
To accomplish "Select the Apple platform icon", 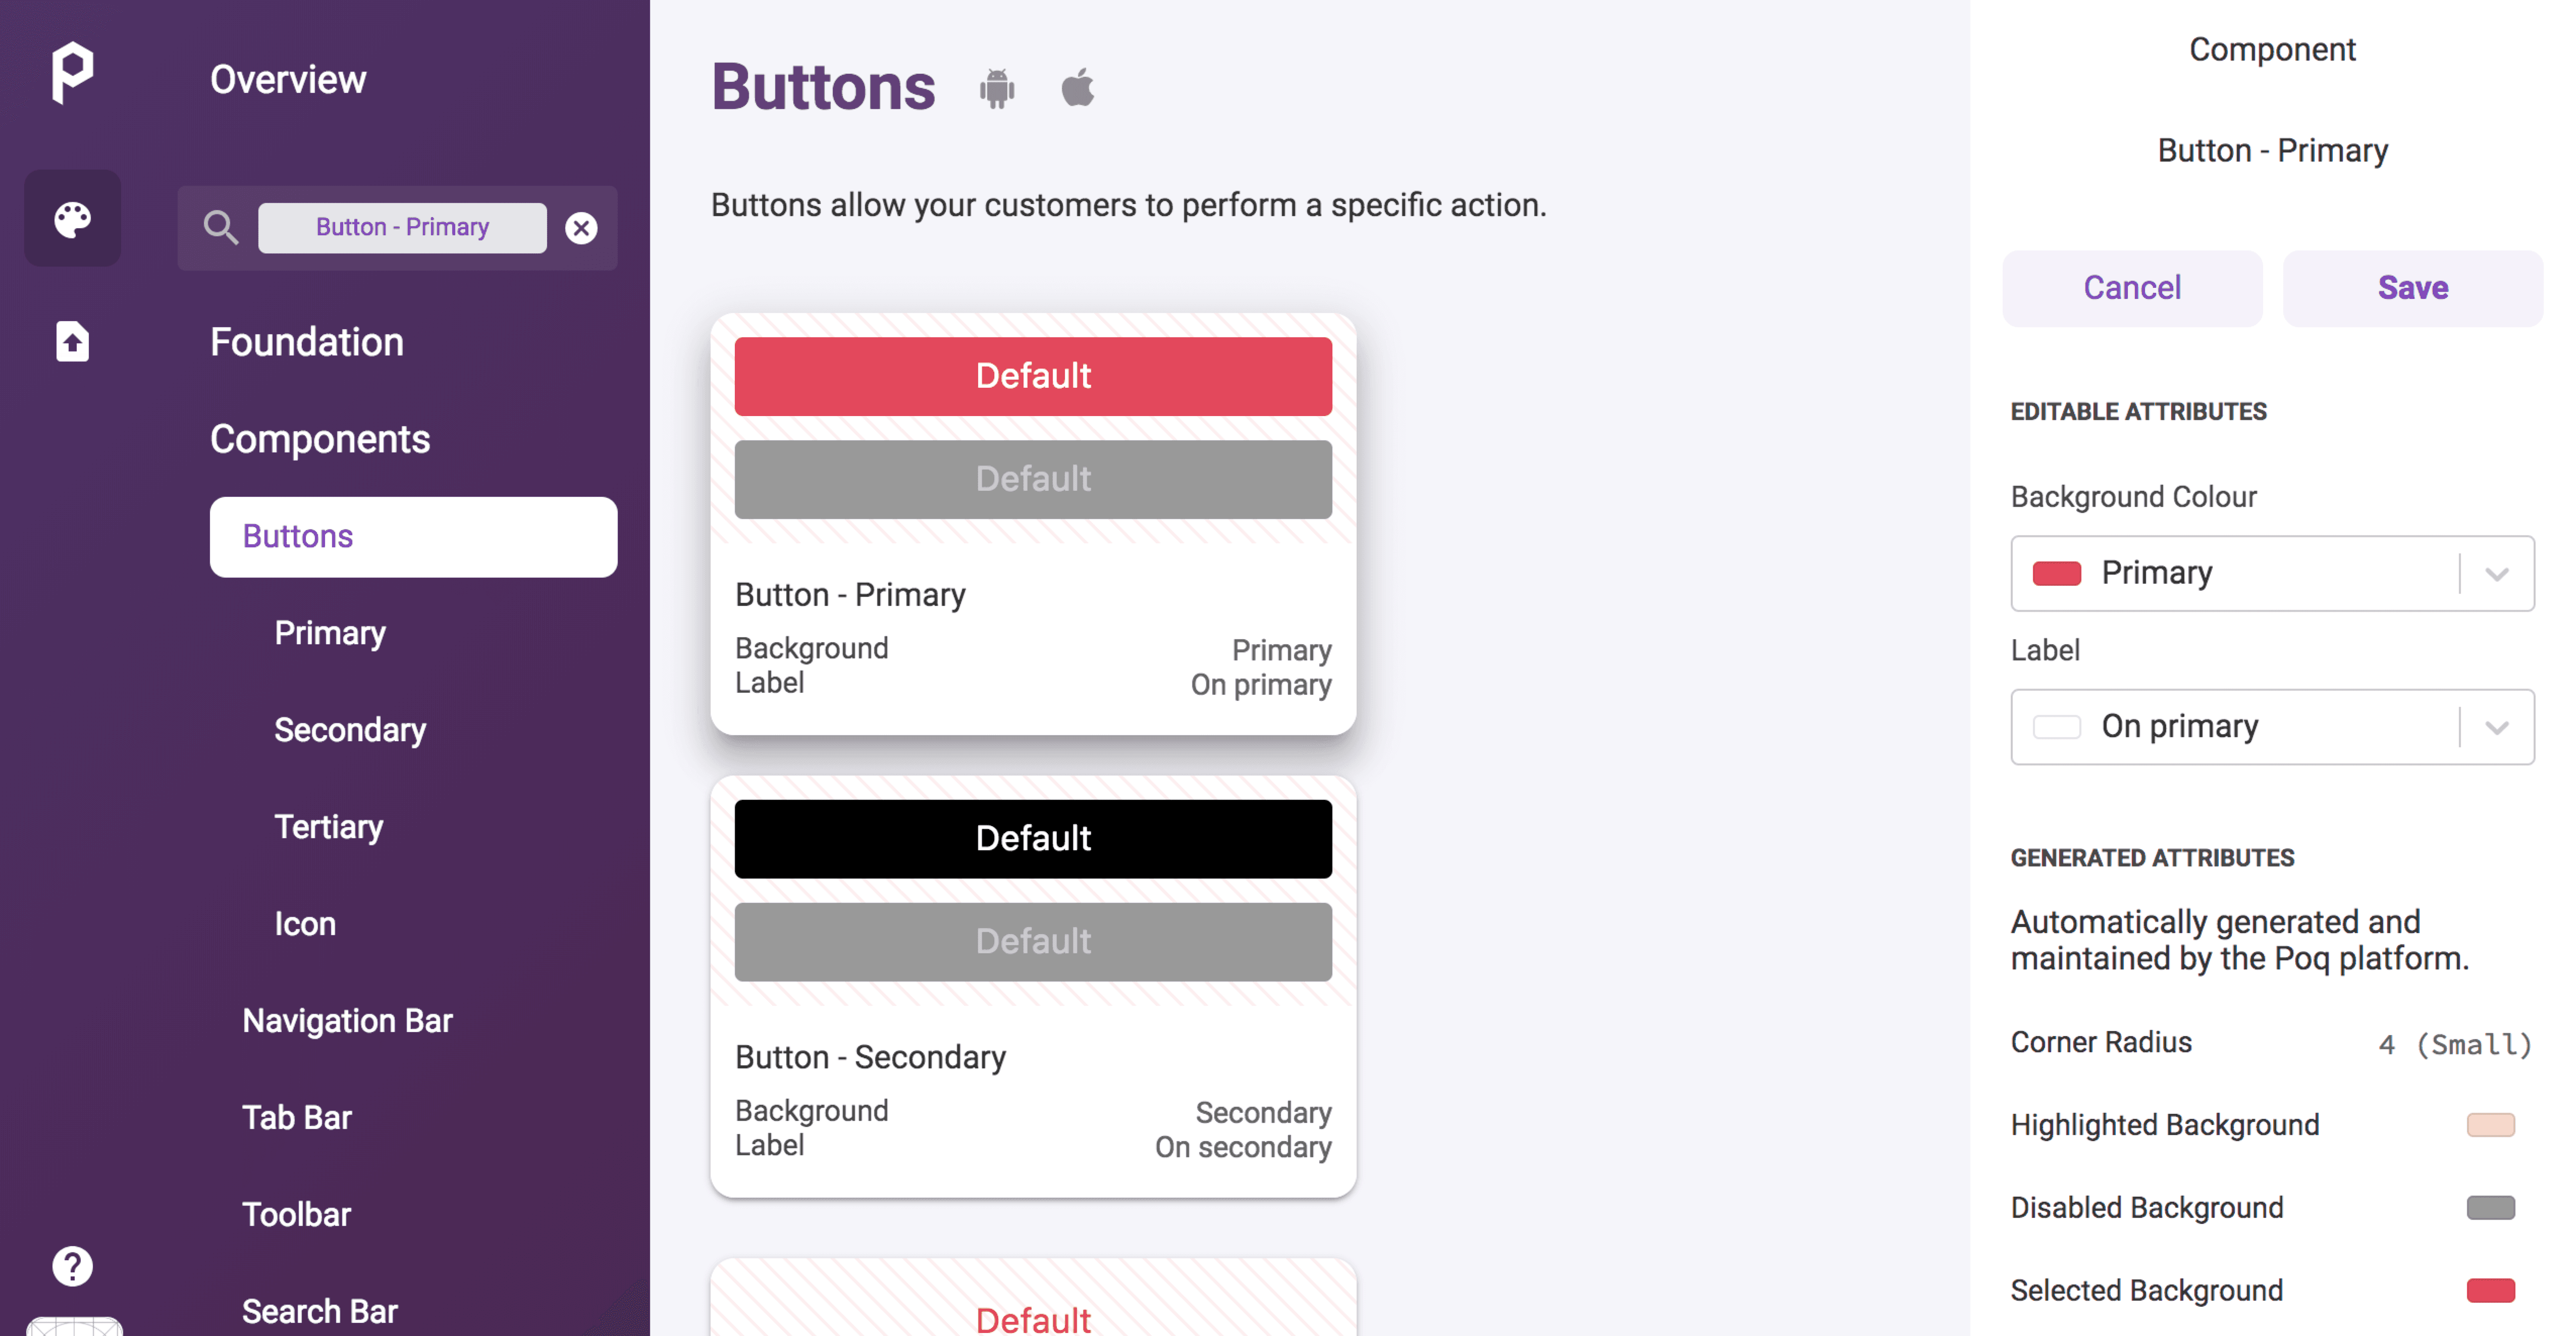I will [x=1078, y=87].
